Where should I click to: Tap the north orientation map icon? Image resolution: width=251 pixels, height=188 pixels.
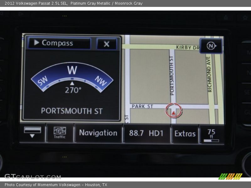pos(211,46)
